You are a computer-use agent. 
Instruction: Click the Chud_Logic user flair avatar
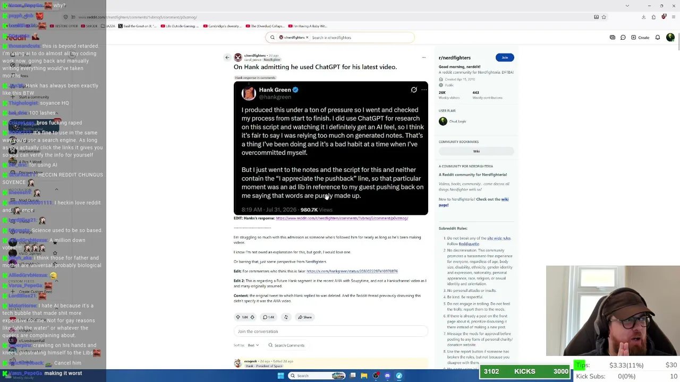(x=443, y=121)
